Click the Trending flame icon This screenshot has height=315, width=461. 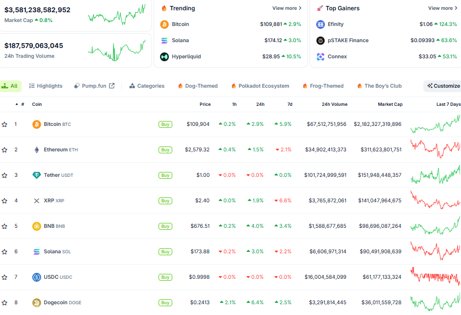(164, 8)
